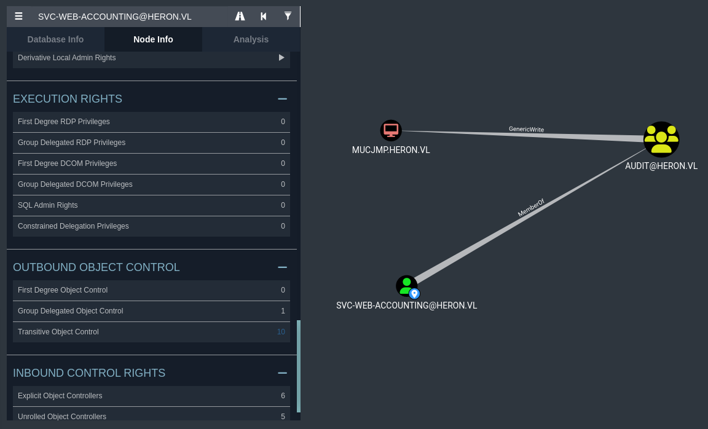
Task: Collapse the Inbound Control Rights section
Action: [282, 373]
